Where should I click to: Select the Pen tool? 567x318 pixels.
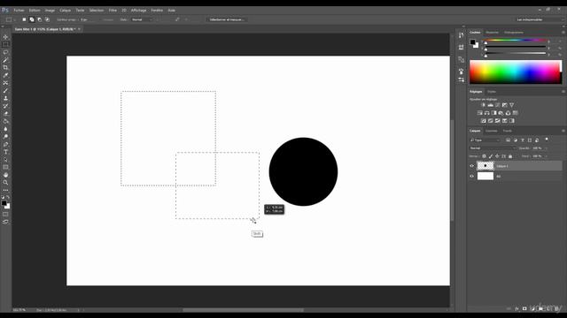click(x=5, y=144)
